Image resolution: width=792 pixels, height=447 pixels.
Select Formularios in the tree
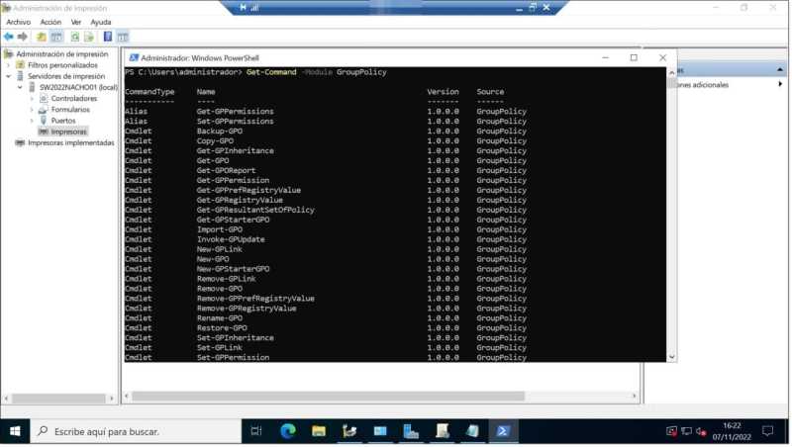pos(70,110)
